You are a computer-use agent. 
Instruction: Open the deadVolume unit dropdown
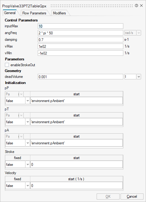[x=139, y=77]
